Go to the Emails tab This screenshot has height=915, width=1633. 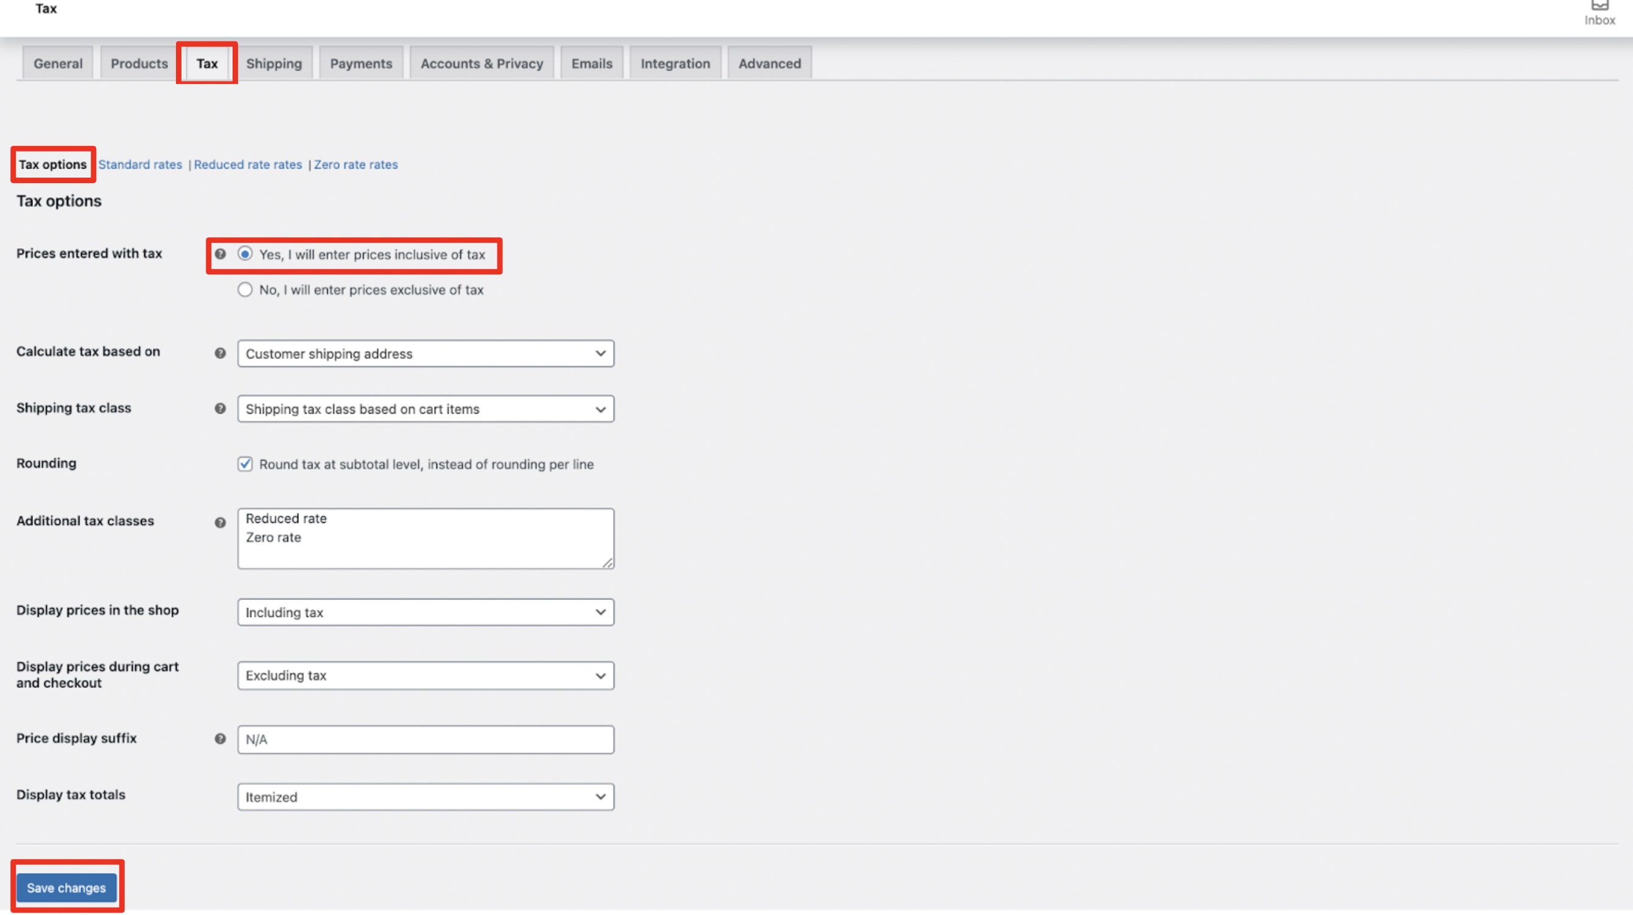pyautogui.click(x=592, y=63)
